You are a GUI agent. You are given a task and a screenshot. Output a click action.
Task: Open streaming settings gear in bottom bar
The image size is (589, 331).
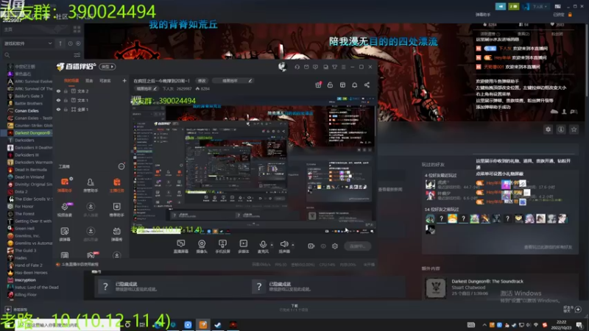pyautogui.click(x=335, y=246)
